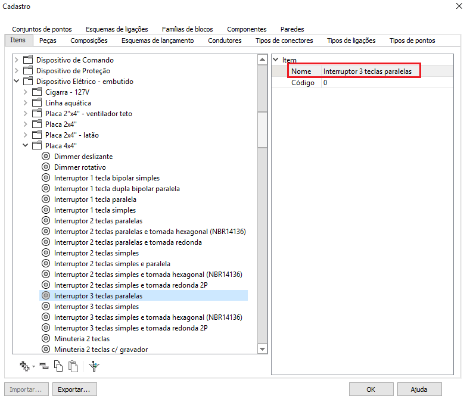
Task: Select the Dimmer deslizante item icon
Action: pyautogui.click(x=46, y=157)
